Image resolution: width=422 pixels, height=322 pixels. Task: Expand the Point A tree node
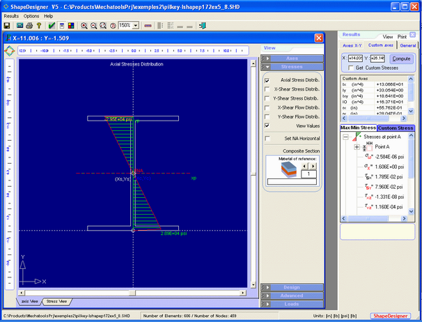357,147
